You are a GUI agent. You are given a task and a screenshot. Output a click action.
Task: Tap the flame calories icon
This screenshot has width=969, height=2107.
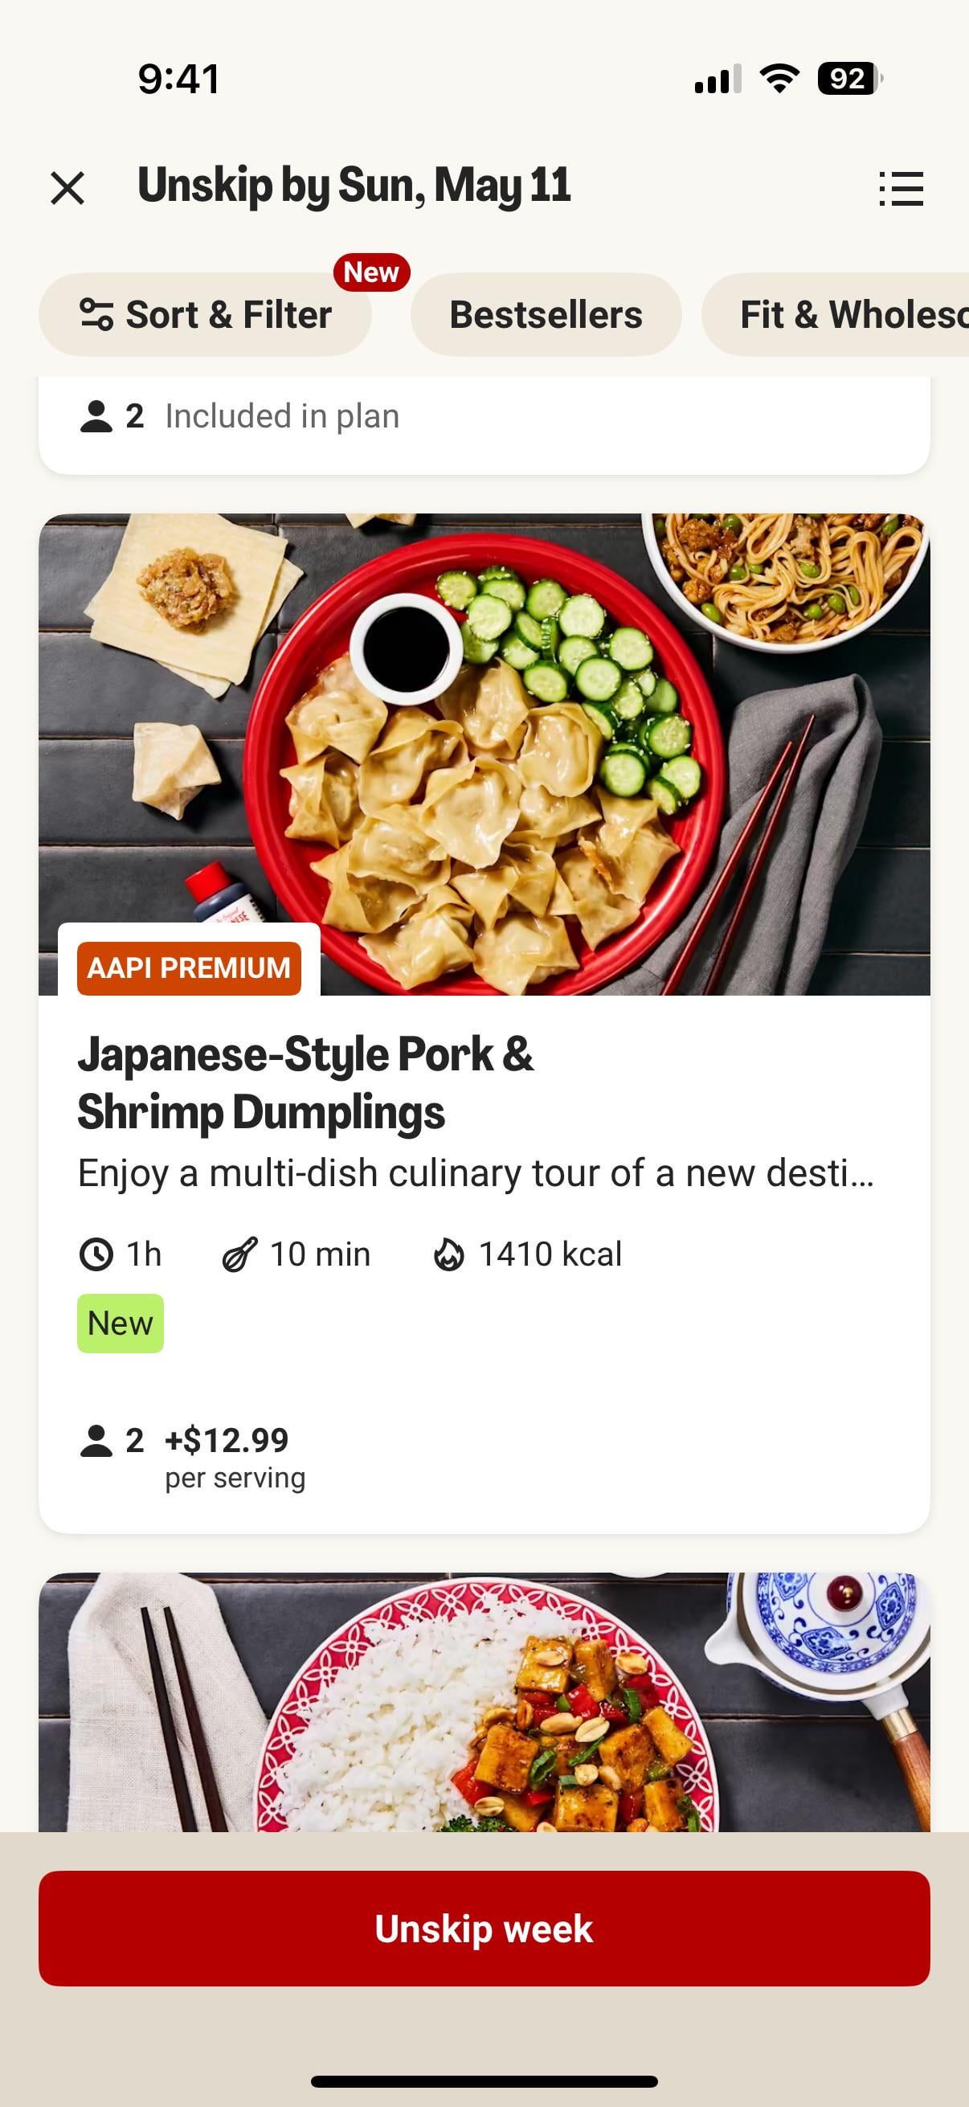[448, 1254]
